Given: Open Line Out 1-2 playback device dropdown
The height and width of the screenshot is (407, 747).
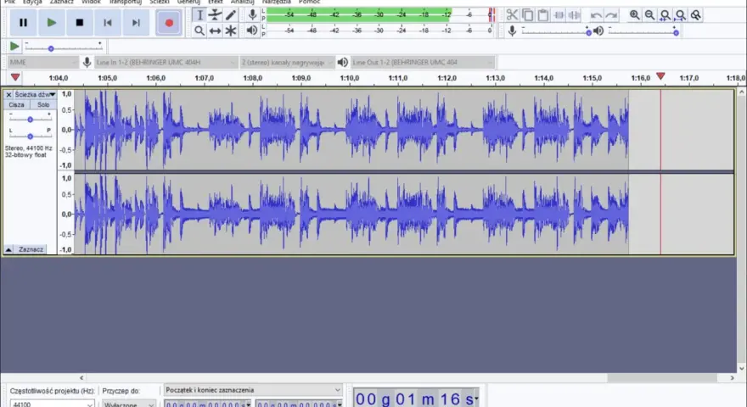Looking at the screenshot, I should pyautogui.click(x=423, y=63).
